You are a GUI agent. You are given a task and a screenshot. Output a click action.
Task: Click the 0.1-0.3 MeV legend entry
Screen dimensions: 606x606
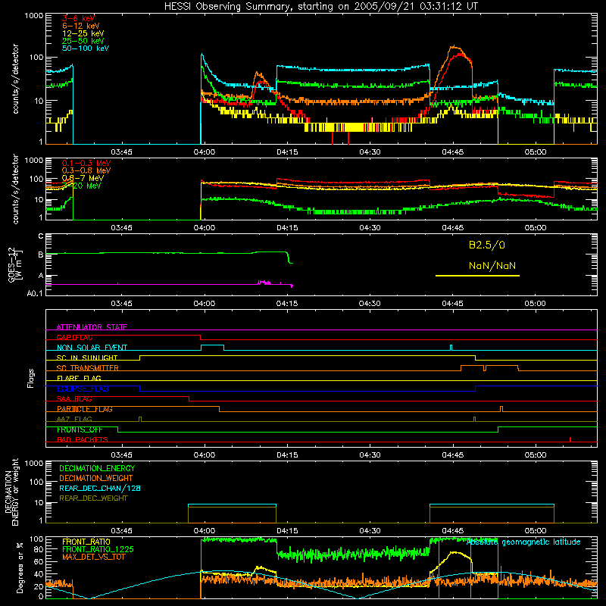pos(86,163)
